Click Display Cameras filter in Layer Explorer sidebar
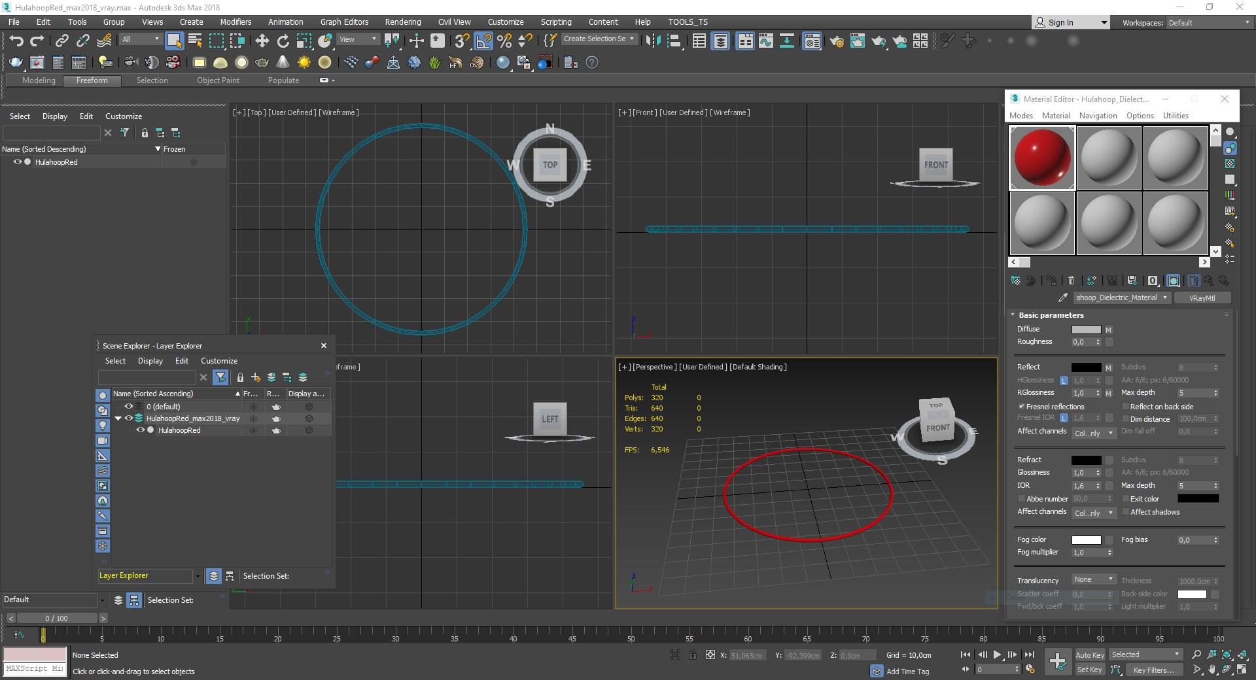Viewport: 1256px width, 680px height. (x=103, y=441)
